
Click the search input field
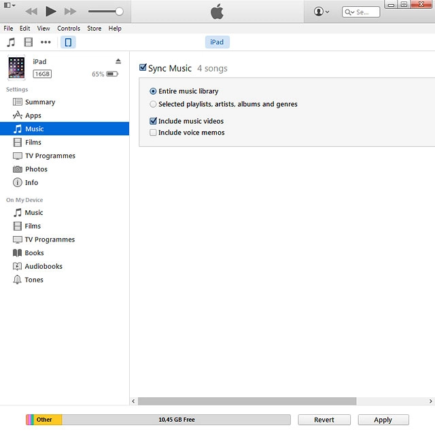[361, 12]
